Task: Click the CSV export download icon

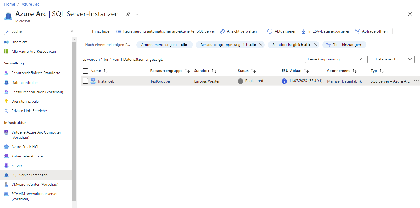Action: tap(303, 31)
